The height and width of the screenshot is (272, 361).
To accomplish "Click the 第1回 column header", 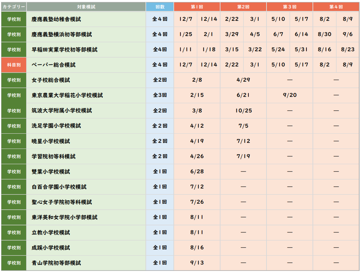I will 197,7.
